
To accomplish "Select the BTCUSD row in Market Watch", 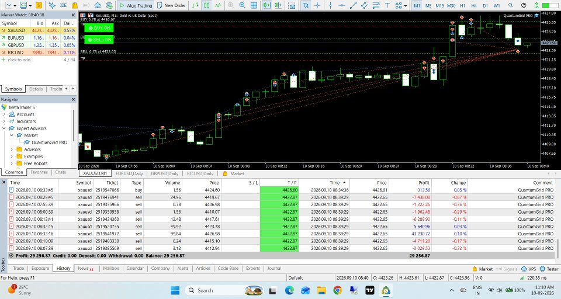I will pos(39,52).
